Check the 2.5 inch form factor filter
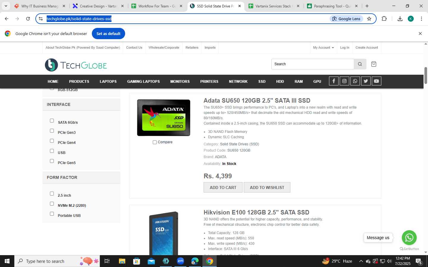428x267 pixels. [x=52, y=194]
